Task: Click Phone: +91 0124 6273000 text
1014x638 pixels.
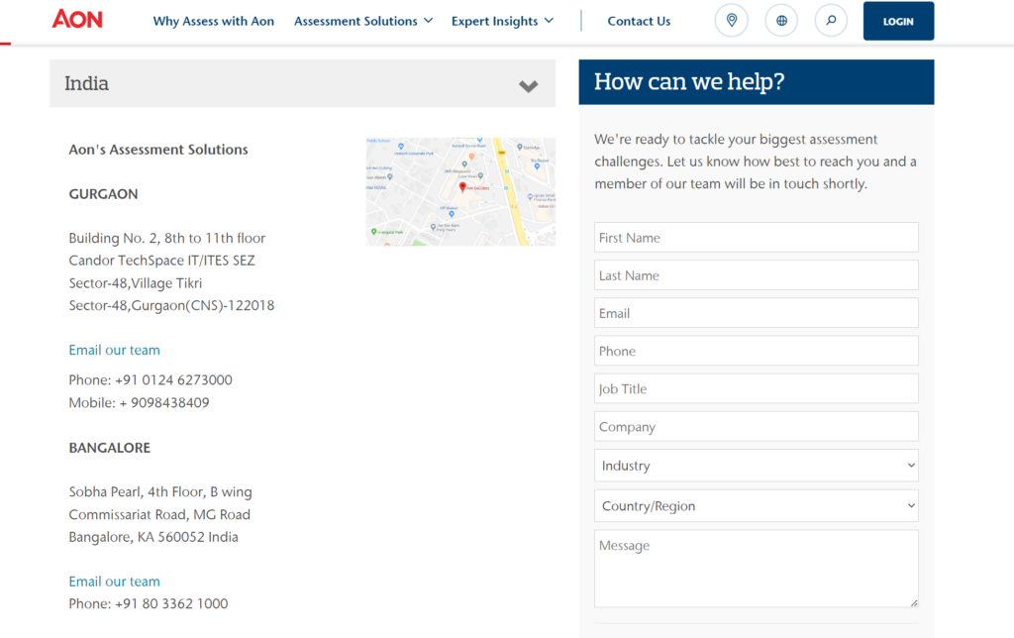Action: point(151,379)
